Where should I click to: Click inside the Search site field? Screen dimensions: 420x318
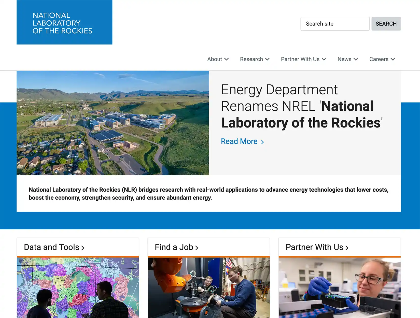click(335, 24)
